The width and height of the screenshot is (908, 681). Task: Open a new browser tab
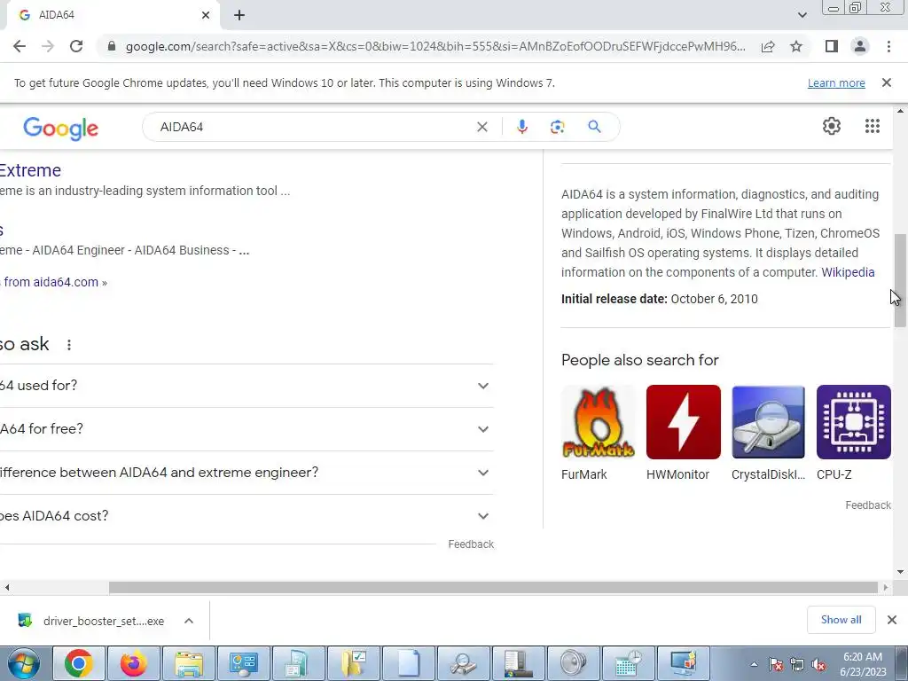click(239, 15)
